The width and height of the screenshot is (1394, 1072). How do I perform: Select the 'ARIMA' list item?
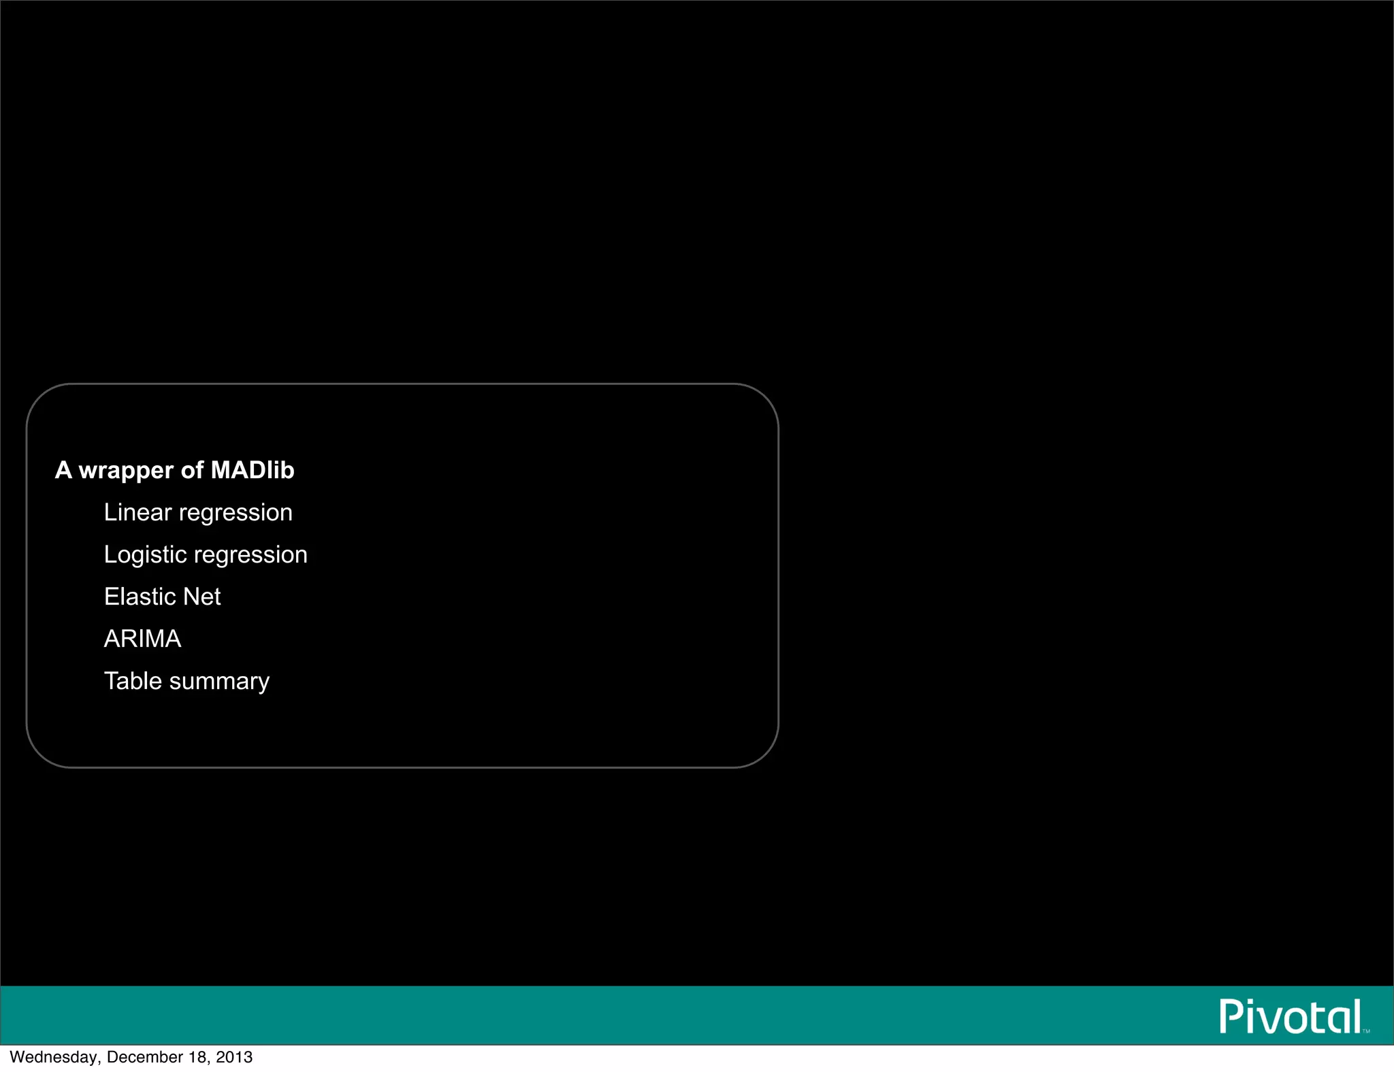(x=142, y=639)
